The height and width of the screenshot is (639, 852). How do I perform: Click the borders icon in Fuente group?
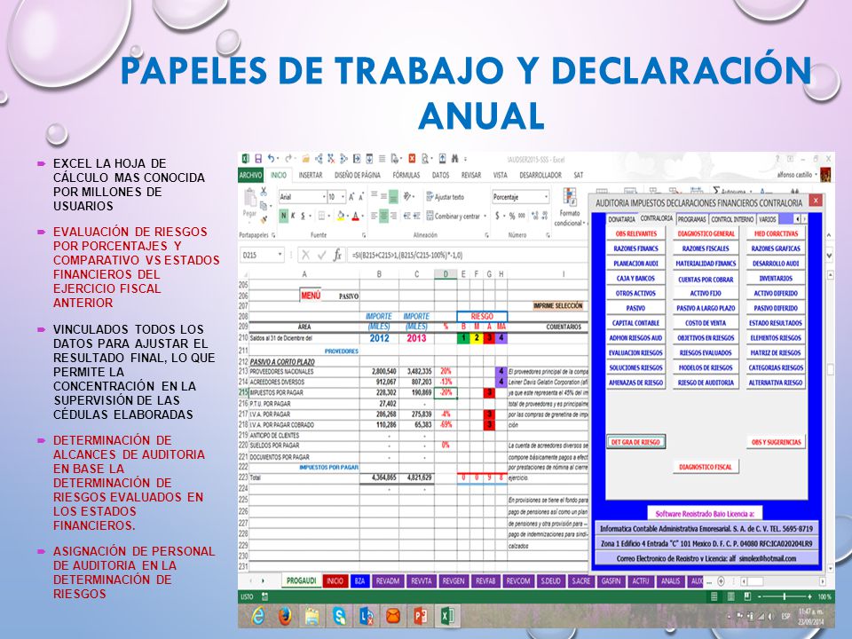321,216
